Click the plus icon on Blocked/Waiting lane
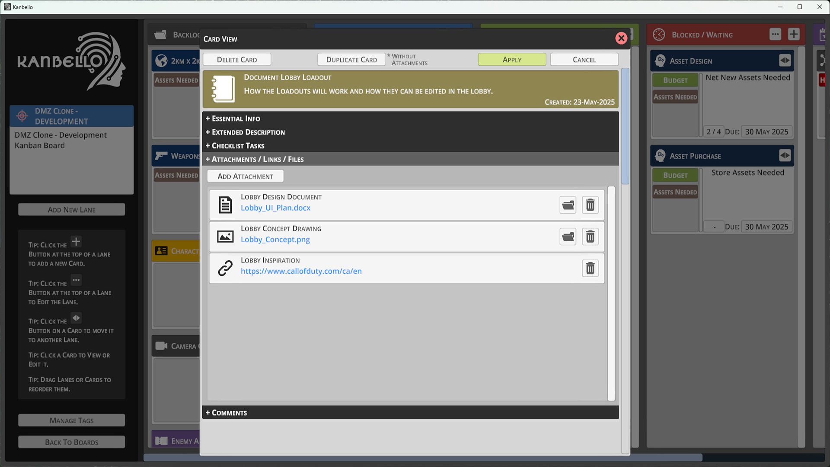The image size is (830, 467). coord(794,34)
